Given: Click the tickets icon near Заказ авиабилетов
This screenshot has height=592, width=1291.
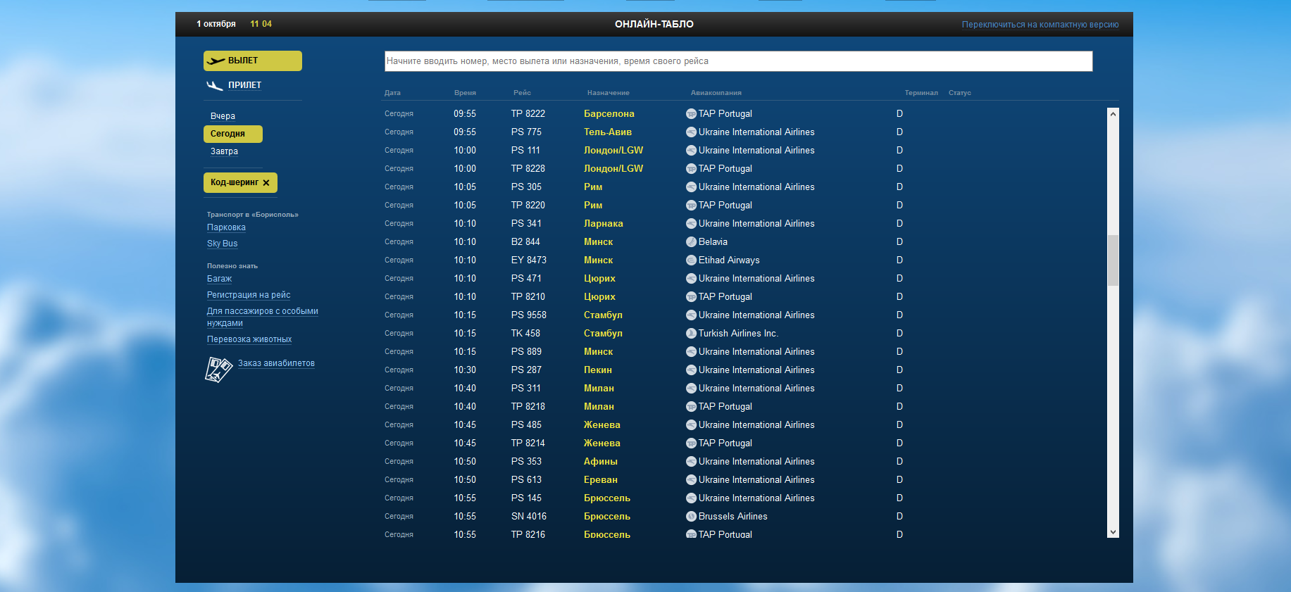Looking at the screenshot, I should pyautogui.click(x=218, y=369).
